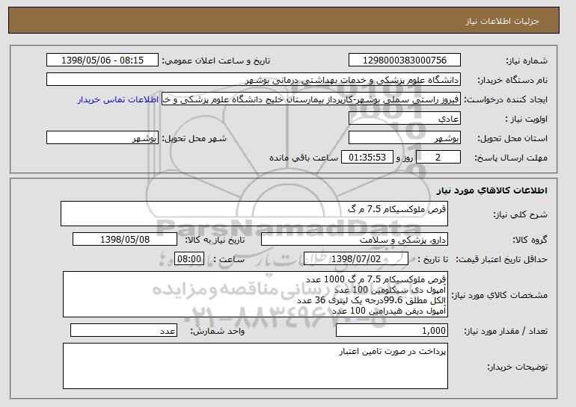576x407 pixels.
Task: Click the text ساعت باقی مانده
Action: point(304,158)
